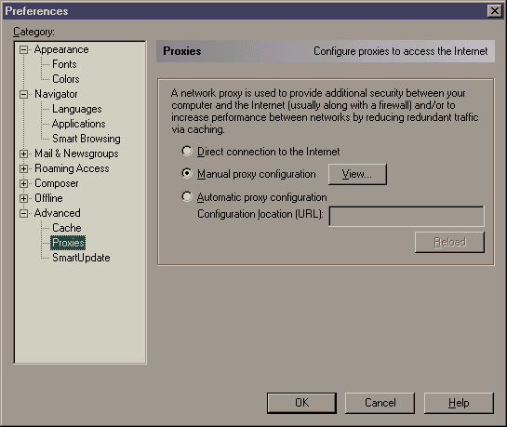Collapse the Advanced category node
The width and height of the screenshot is (507, 427).
pyautogui.click(x=23, y=213)
